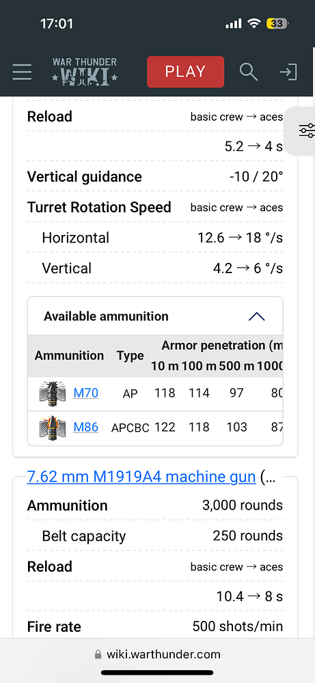Screen dimensions: 315x683
Task: Click the red PLAY button
Action: click(x=186, y=72)
